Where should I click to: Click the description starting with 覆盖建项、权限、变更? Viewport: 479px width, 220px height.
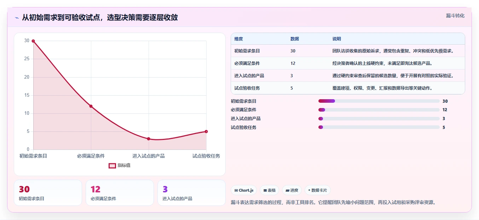click(x=383, y=88)
